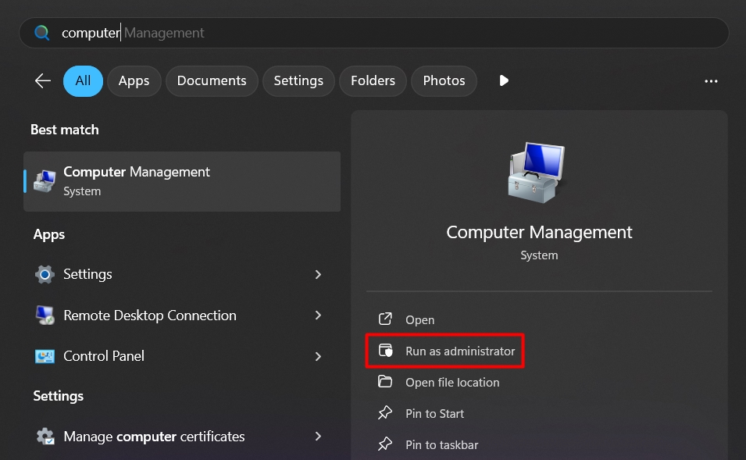Click the Manage computer certificates icon
Image resolution: width=746 pixels, height=460 pixels.
(43, 437)
